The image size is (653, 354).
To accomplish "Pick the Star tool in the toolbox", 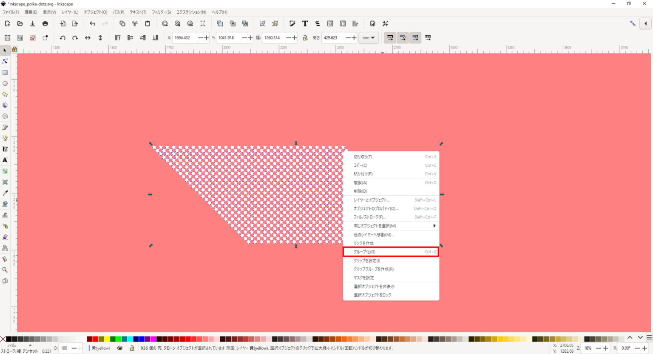I will click(x=5, y=94).
